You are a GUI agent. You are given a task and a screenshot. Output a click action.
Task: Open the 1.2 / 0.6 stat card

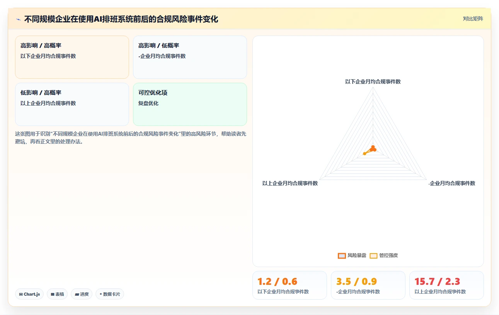tap(290, 285)
